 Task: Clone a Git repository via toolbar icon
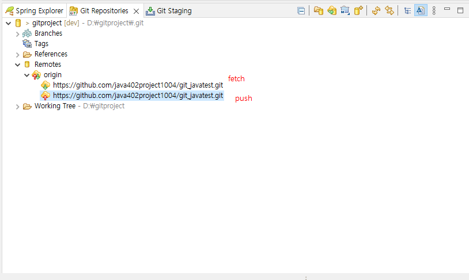(x=332, y=11)
